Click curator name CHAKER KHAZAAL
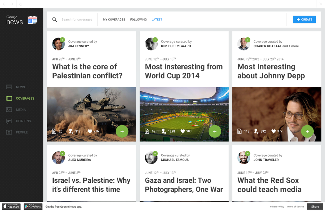This screenshot has height=211, width=325. 267,46
